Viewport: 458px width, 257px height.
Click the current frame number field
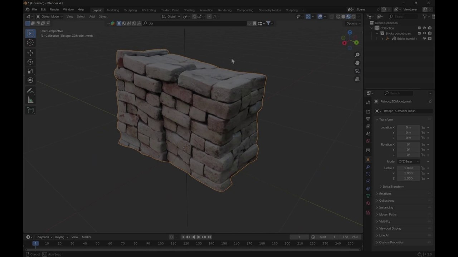coord(299,237)
